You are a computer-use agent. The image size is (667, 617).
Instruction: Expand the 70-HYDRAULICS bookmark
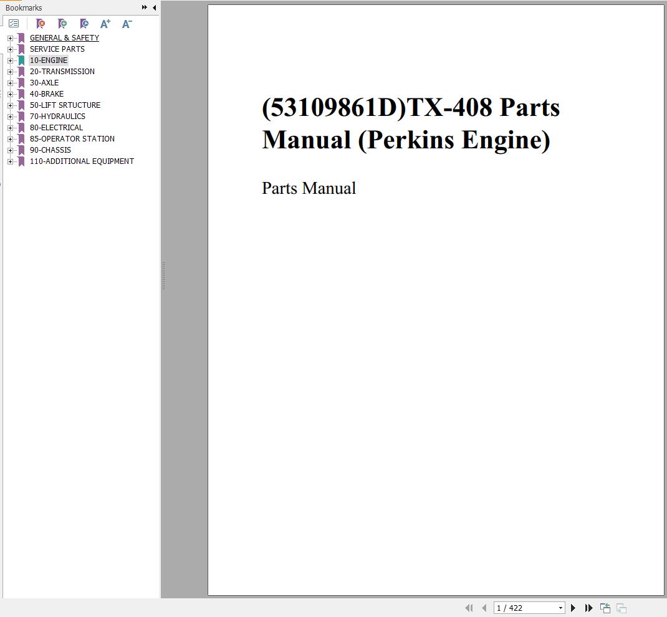click(x=10, y=117)
